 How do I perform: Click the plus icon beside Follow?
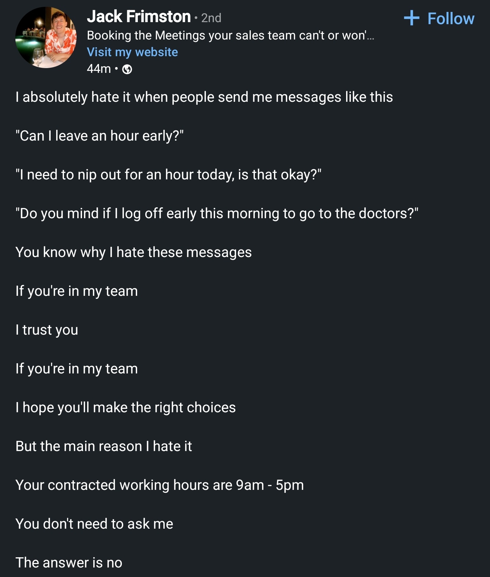coord(411,18)
